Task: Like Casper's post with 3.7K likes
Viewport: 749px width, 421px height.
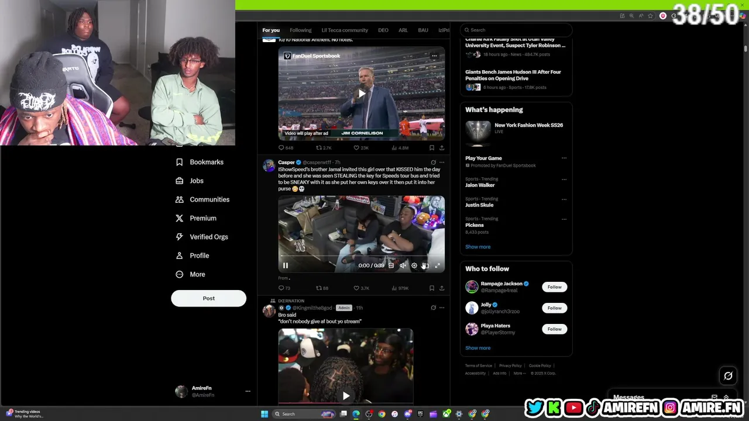Action: coord(361,288)
